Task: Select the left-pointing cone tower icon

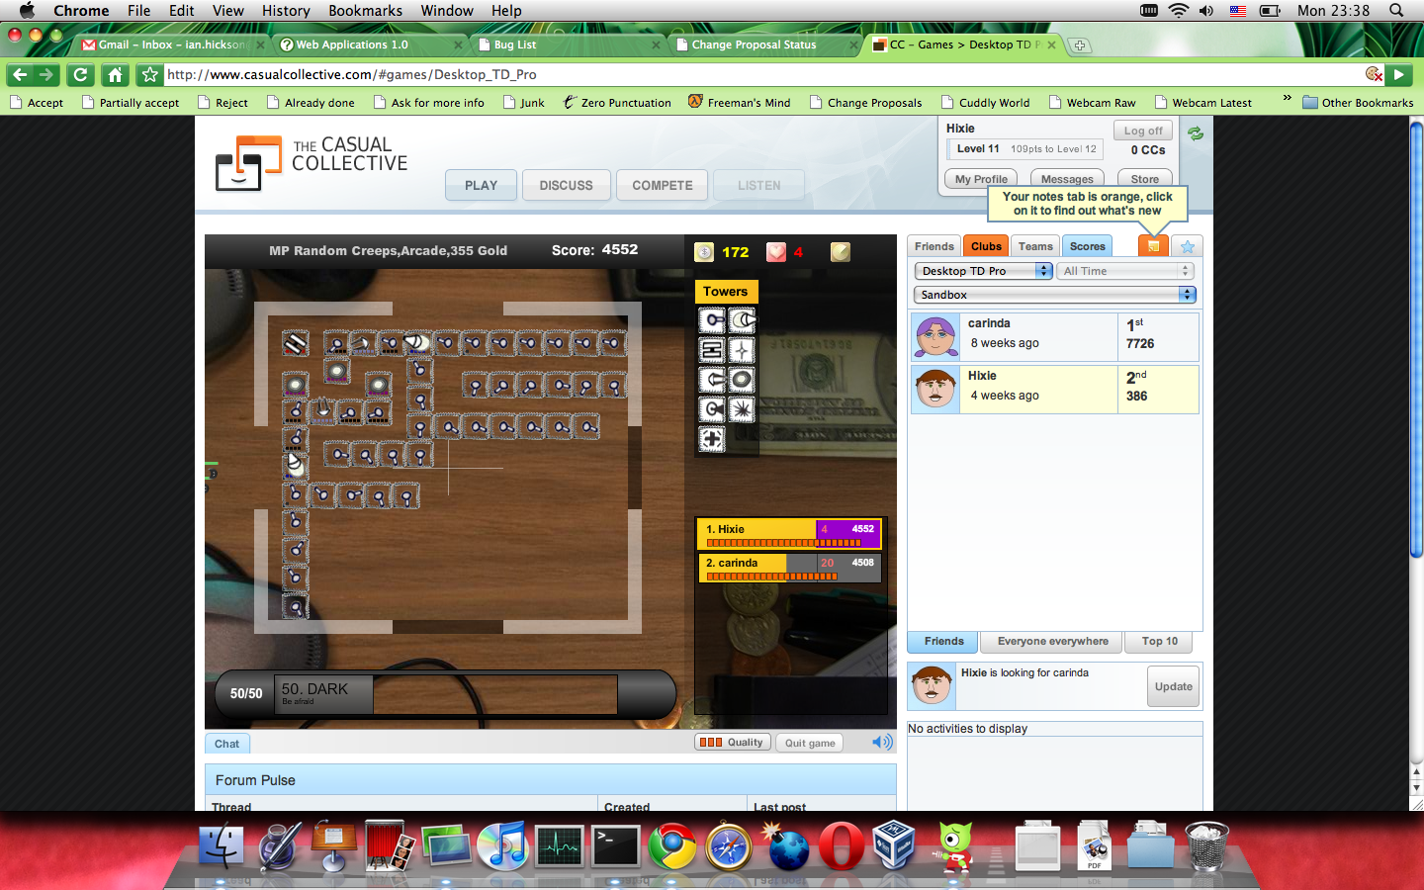Action: (712, 380)
